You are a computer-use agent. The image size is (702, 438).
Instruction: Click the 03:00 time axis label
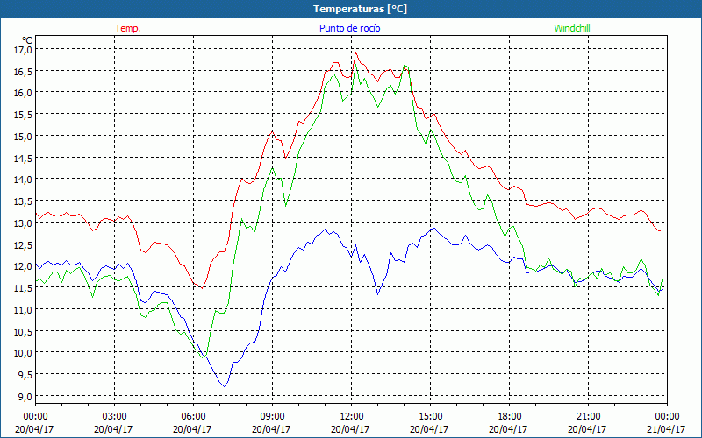tap(115, 417)
